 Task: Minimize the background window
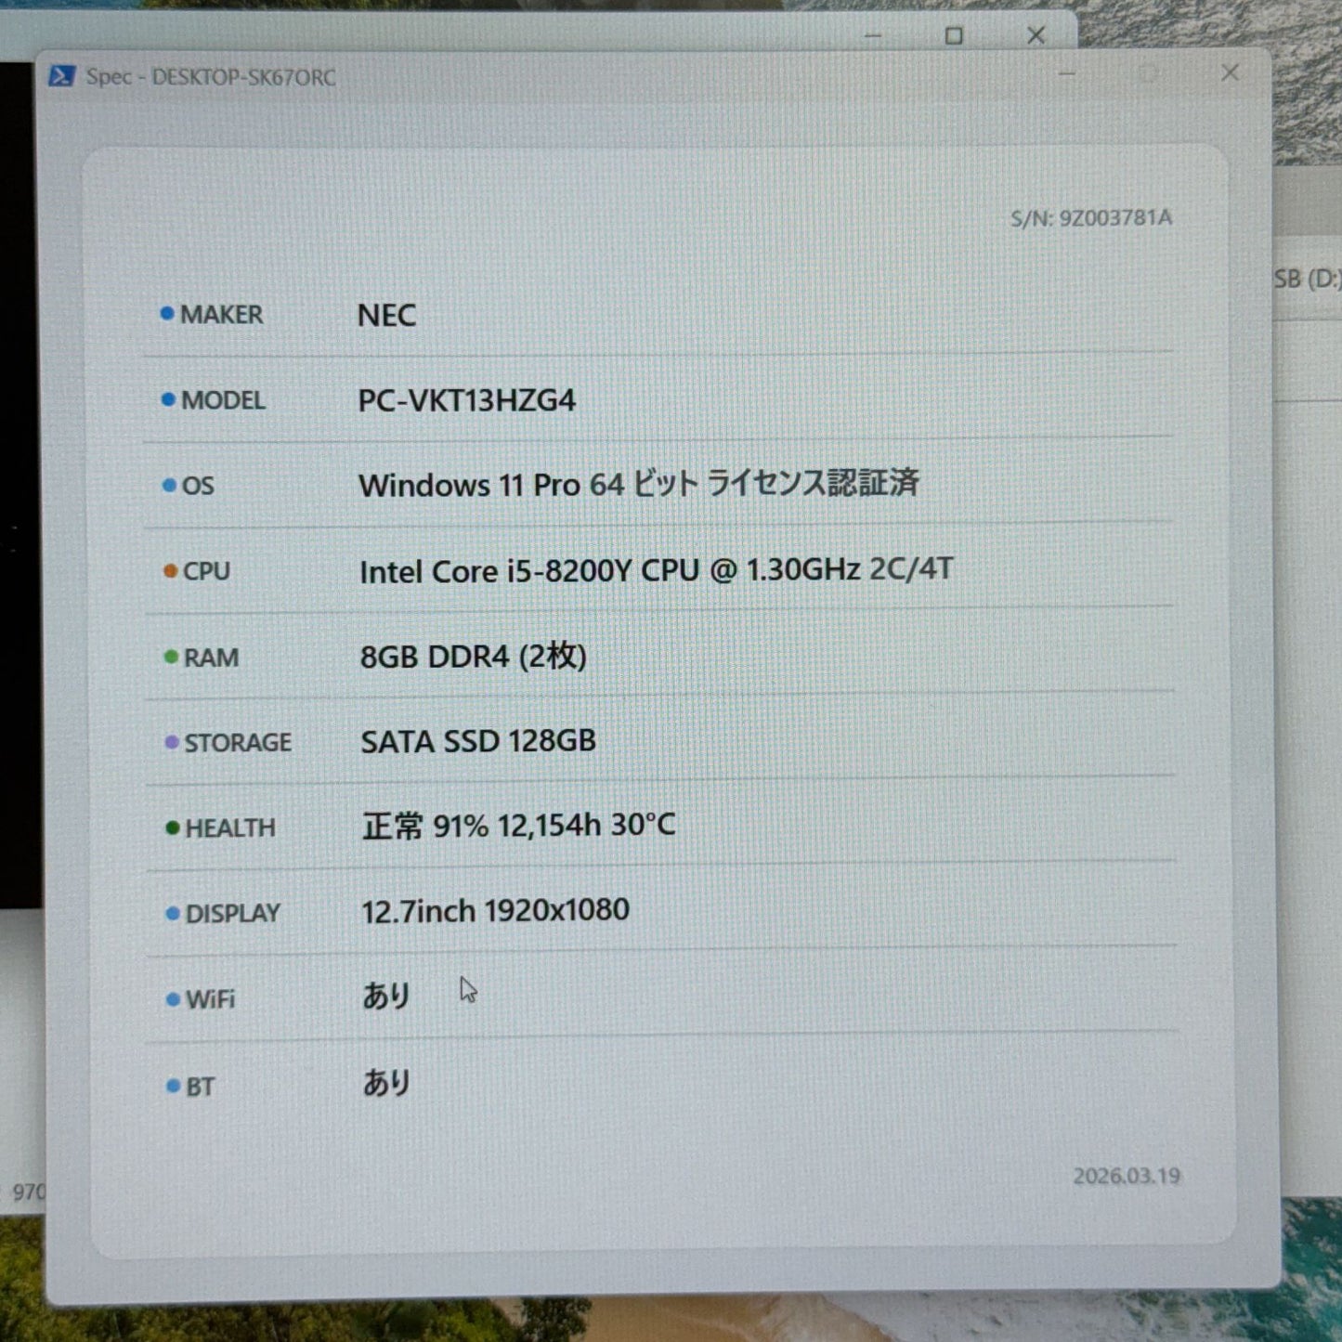(872, 35)
